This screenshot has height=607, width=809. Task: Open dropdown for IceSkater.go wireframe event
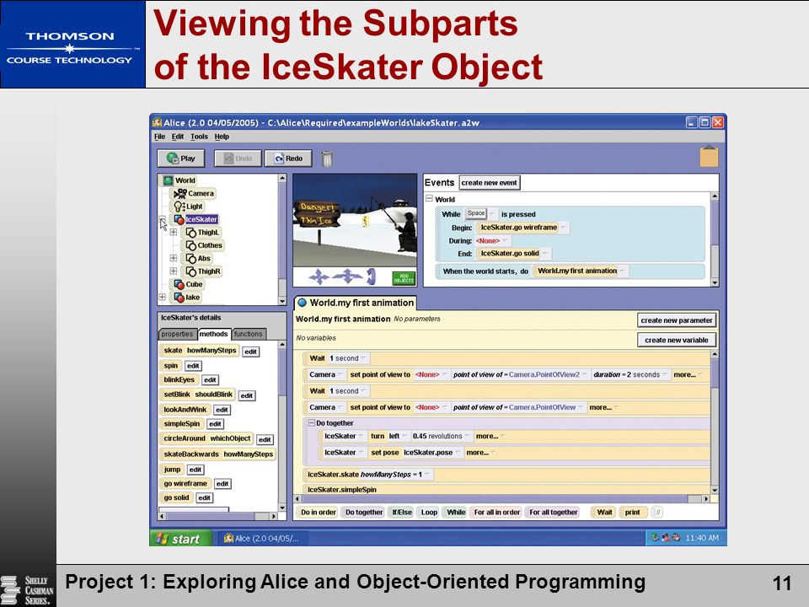point(564,228)
